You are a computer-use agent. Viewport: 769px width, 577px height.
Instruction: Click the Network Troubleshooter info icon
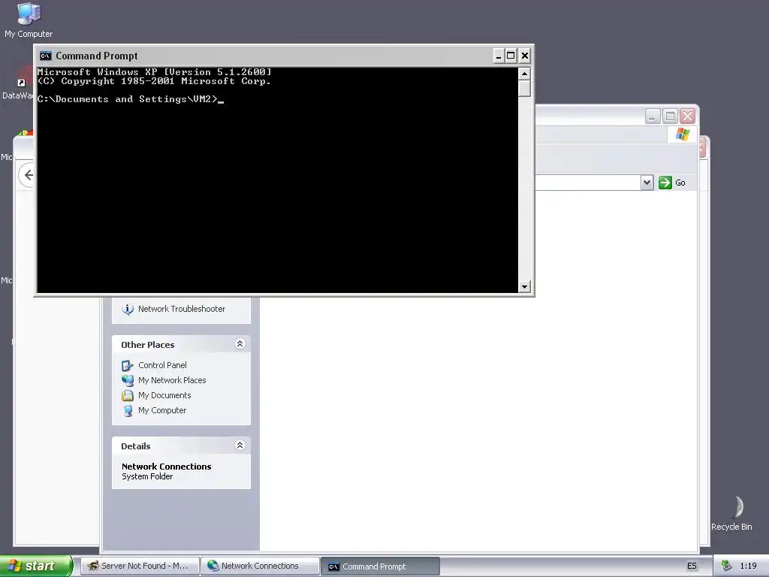[128, 309]
